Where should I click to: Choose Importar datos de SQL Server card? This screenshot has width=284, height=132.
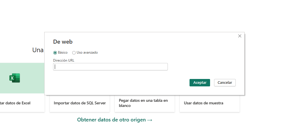(x=80, y=103)
